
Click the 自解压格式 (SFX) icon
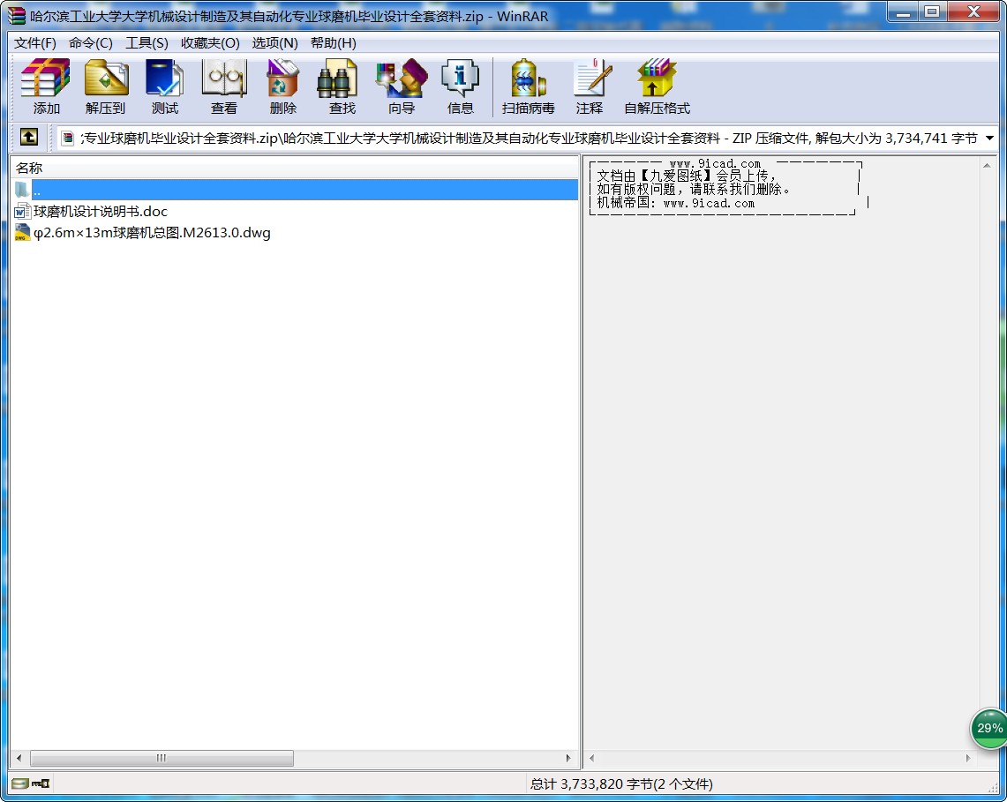(x=657, y=86)
